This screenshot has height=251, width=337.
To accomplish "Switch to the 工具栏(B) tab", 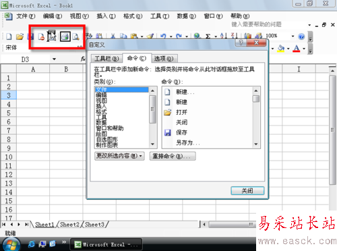I will click(106, 59).
